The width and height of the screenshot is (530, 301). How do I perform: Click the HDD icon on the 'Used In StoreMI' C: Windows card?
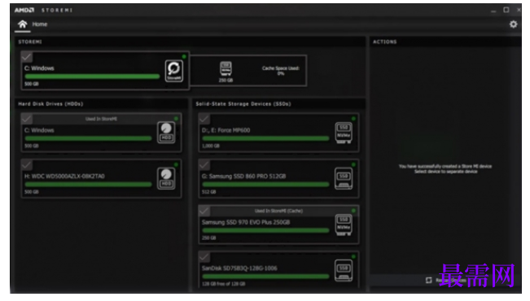point(166,133)
